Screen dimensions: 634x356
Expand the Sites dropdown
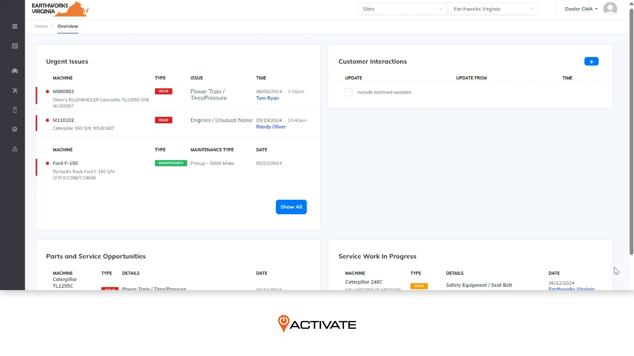(402, 9)
